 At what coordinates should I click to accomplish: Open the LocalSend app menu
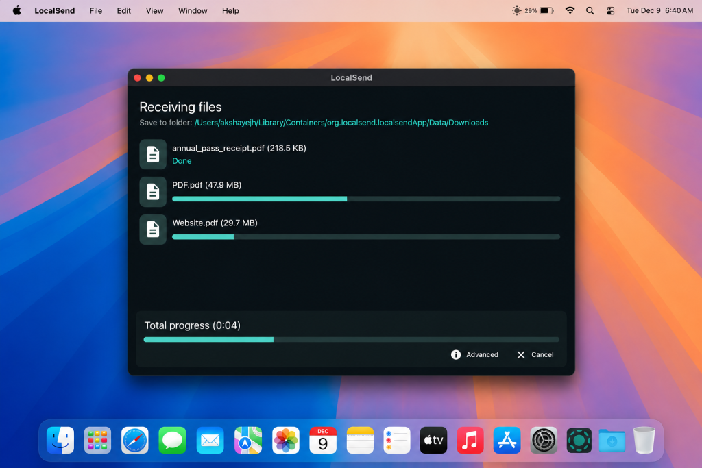point(55,10)
